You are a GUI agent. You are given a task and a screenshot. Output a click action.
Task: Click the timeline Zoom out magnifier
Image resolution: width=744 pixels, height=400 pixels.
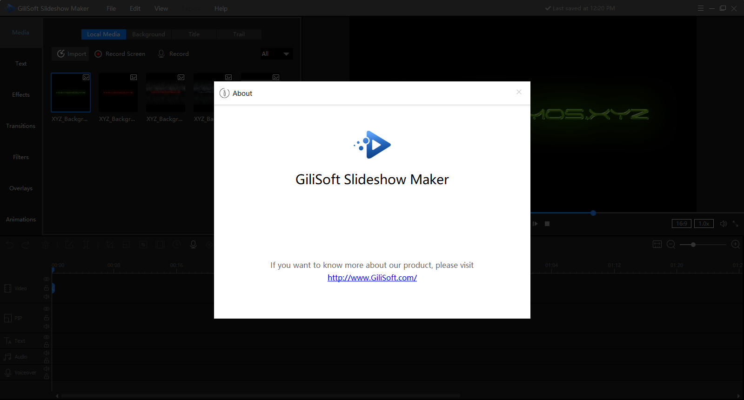pos(671,244)
